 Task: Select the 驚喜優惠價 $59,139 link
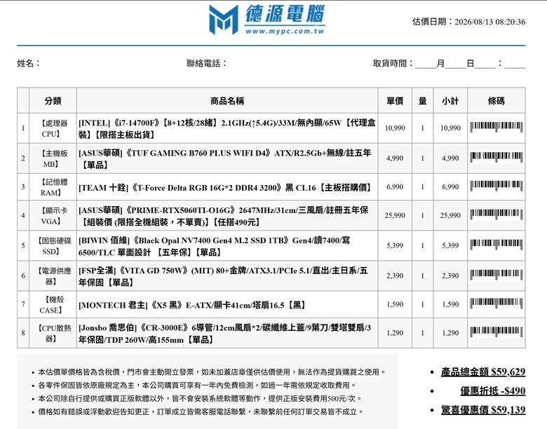(x=482, y=409)
